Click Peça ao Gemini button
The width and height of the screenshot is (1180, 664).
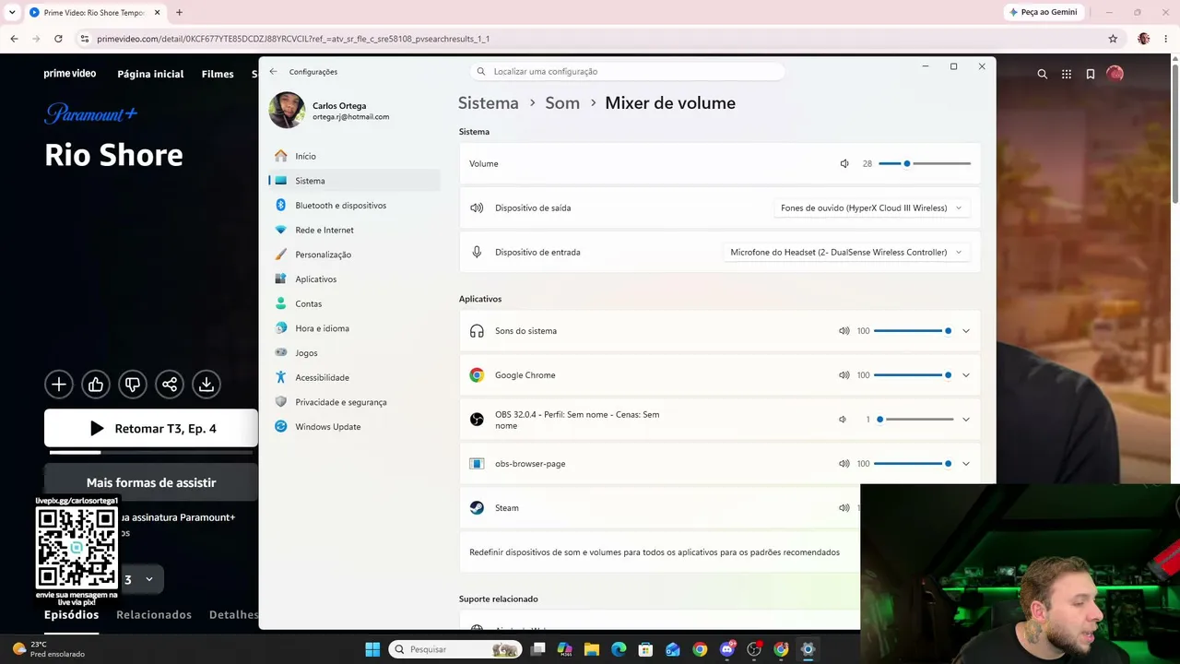pos(1044,12)
